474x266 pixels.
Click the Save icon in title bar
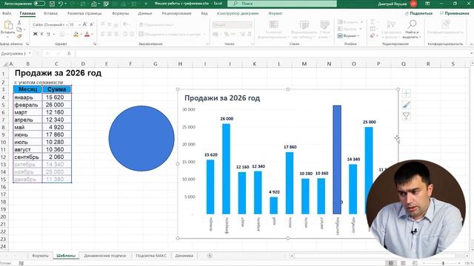tap(52, 4)
